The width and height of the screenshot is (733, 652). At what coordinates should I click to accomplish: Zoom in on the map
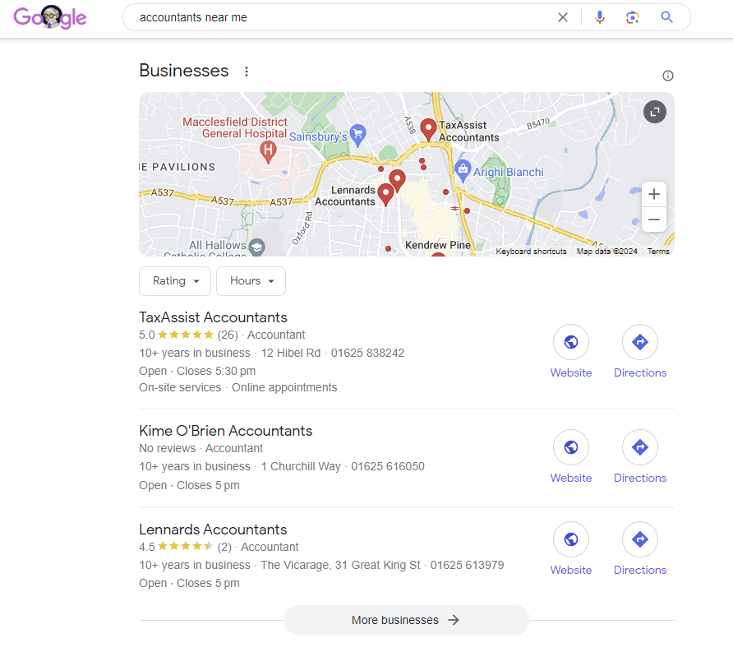tap(654, 194)
